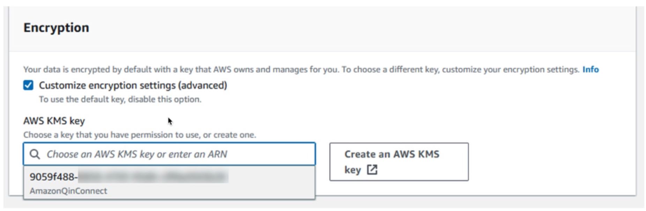Click the "AWS KMS key" field label
The image size is (646, 211).
(54, 121)
